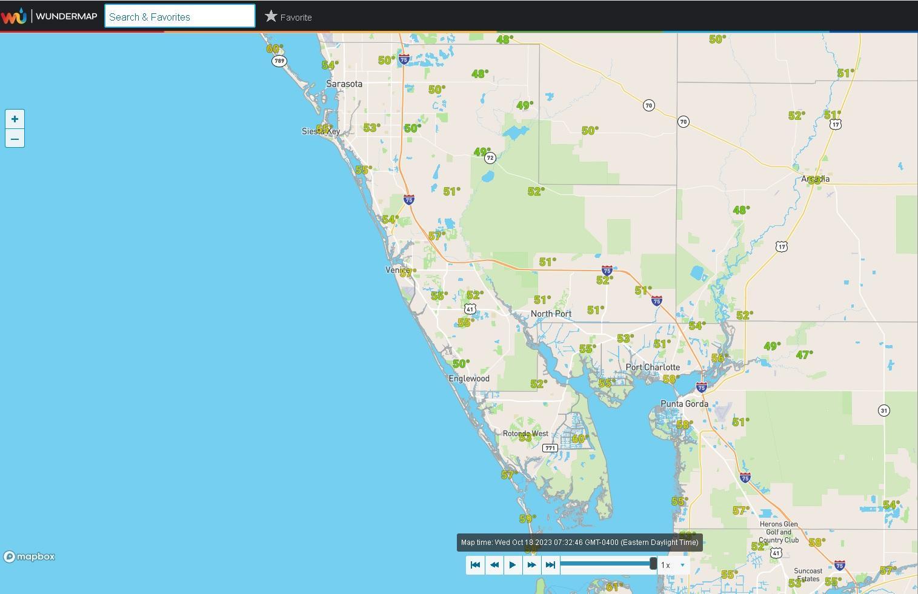Click the 60° station near Route 789
The width and height of the screenshot is (918, 594).
tap(274, 48)
